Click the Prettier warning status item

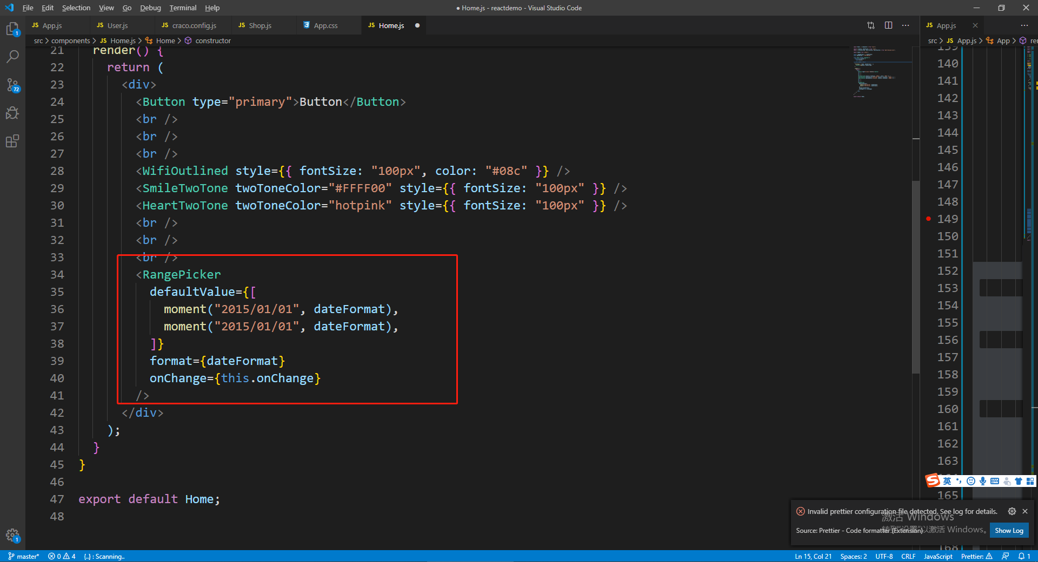[x=976, y=556]
